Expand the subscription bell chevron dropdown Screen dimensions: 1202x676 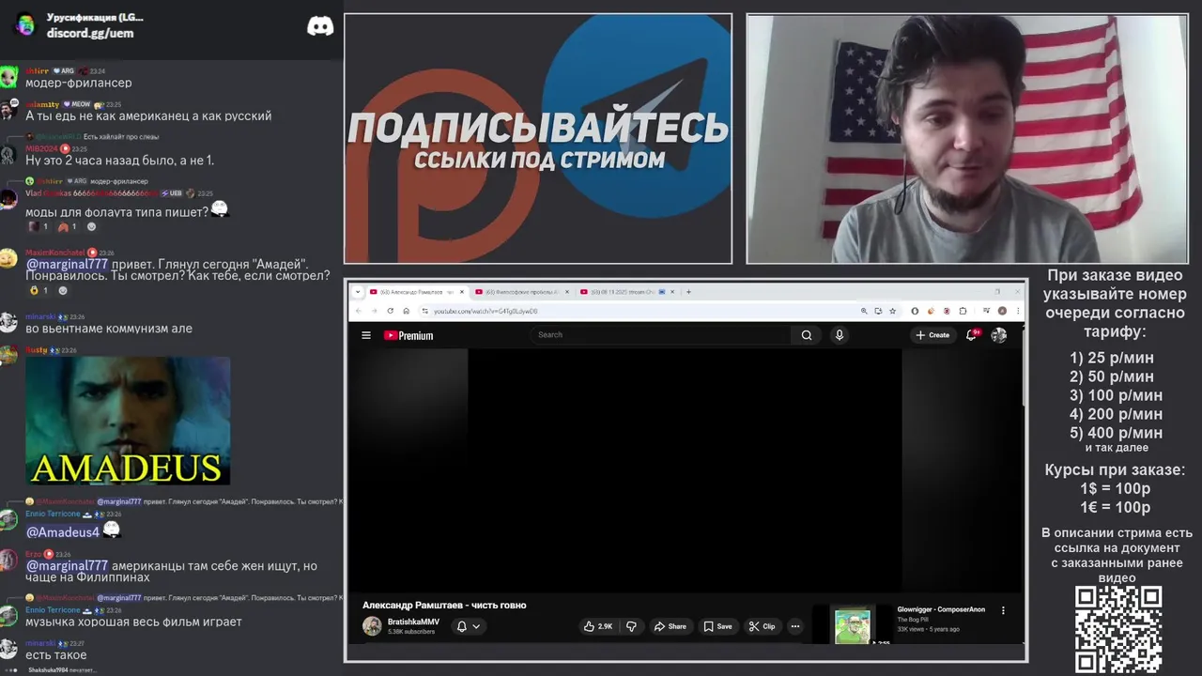[x=476, y=626]
